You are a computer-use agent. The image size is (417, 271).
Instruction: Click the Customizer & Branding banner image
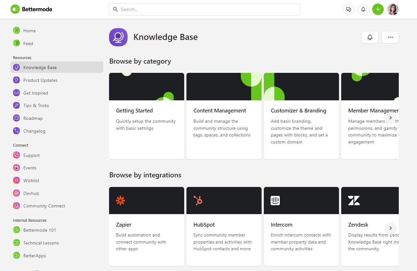(301, 87)
